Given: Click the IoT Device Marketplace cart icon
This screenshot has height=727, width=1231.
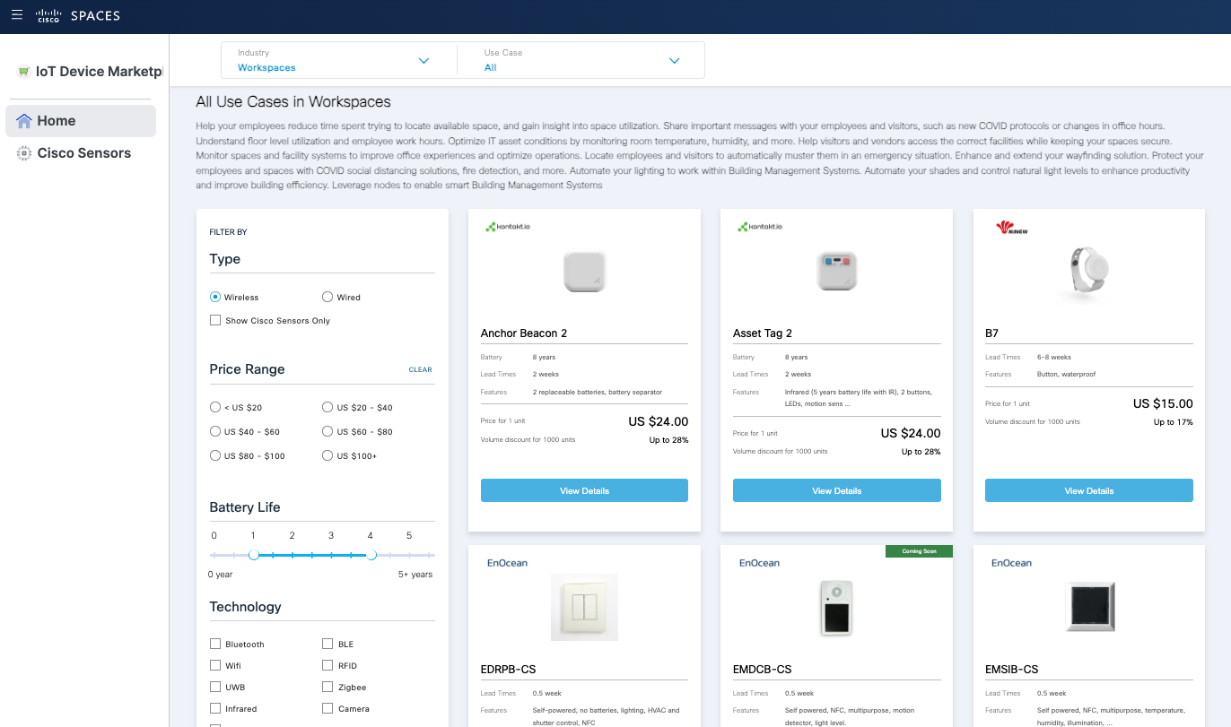Looking at the screenshot, I should click(x=23, y=72).
